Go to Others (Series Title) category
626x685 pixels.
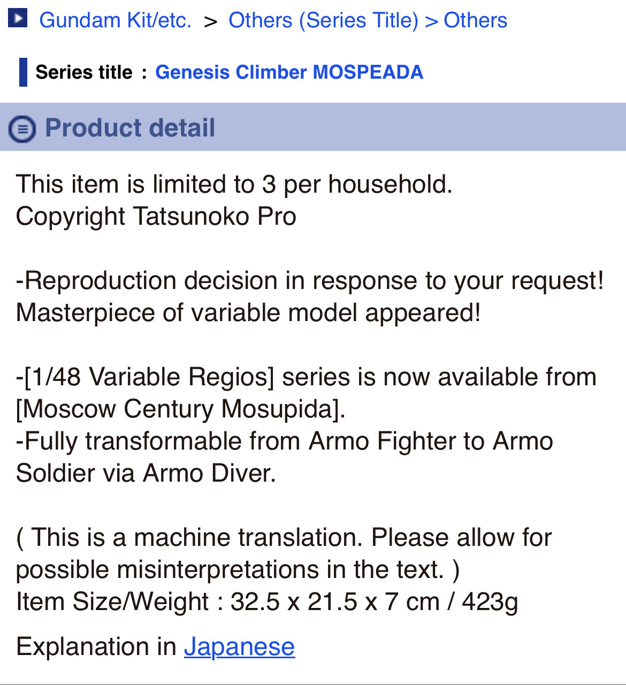pyautogui.click(x=323, y=20)
